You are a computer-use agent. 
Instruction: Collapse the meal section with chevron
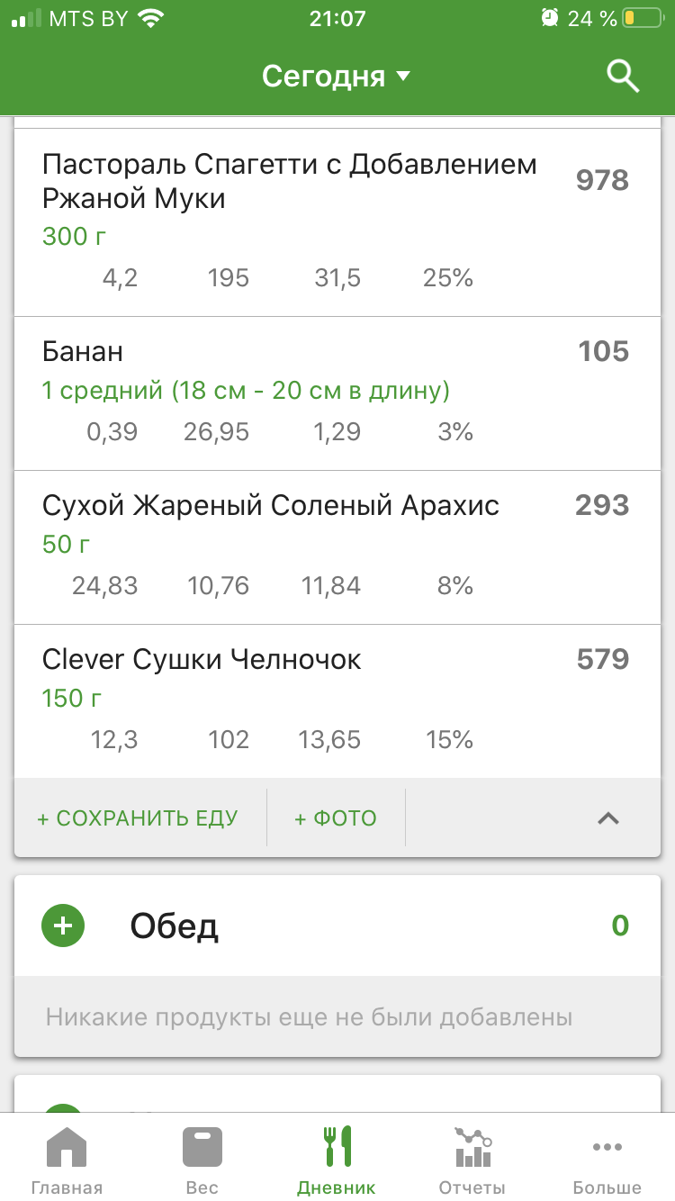[x=608, y=818]
